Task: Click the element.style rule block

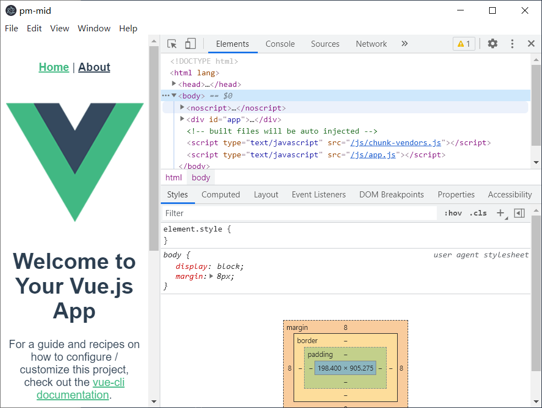Action: click(346, 235)
